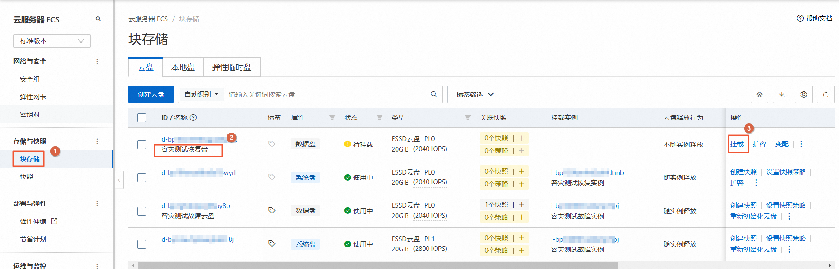This screenshot has height=269, width=839.
Task: Open column settings gear icon
Action: [x=804, y=94]
